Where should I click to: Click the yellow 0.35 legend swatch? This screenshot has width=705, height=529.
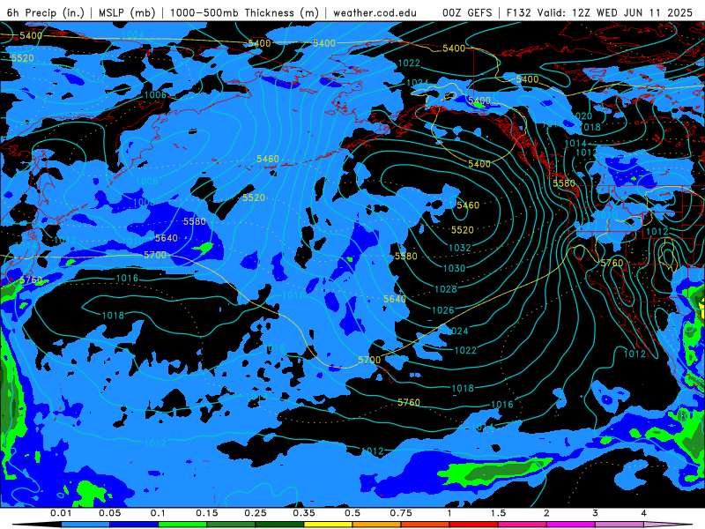click(x=328, y=525)
